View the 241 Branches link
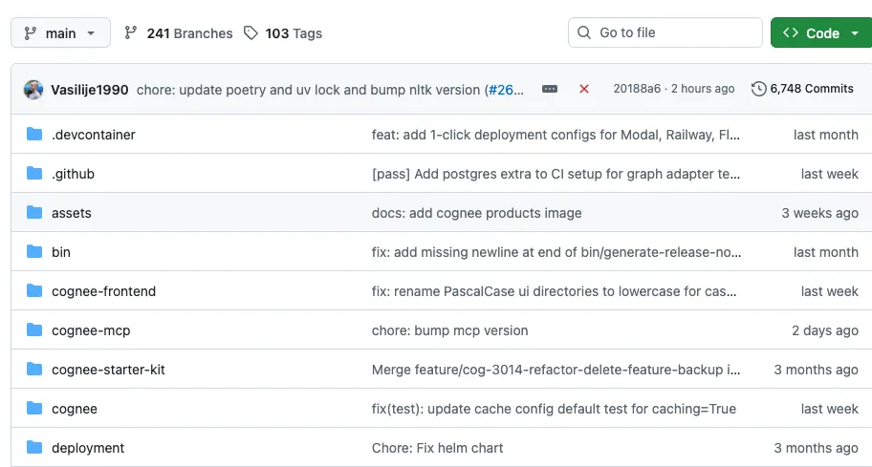This screenshot has height=467, width=872. coord(179,33)
